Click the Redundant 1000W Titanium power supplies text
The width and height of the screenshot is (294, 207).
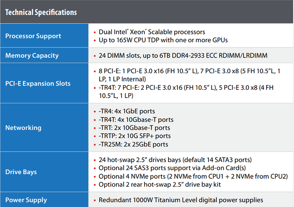181,200
